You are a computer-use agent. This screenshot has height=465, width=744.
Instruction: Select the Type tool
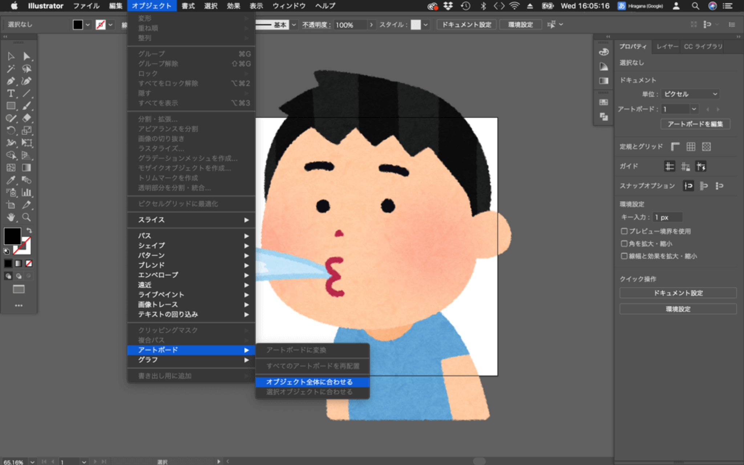pyautogui.click(x=11, y=93)
